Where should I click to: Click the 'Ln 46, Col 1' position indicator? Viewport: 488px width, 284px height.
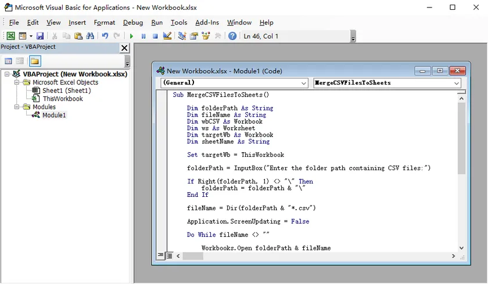(261, 36)
